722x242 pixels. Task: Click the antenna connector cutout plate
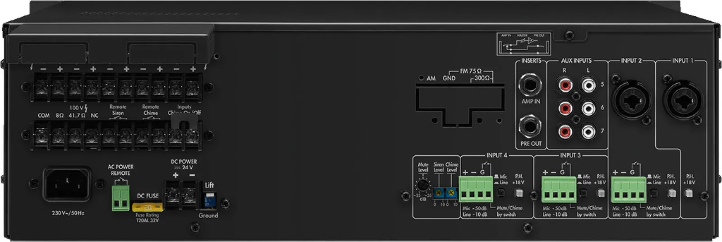pos(460,106)
